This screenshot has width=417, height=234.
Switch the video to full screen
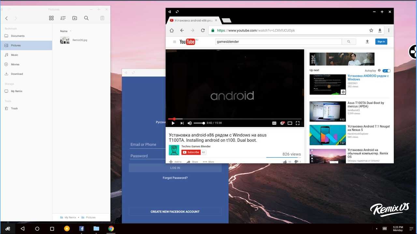297,123
